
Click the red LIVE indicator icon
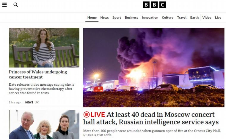click(87, 115)
